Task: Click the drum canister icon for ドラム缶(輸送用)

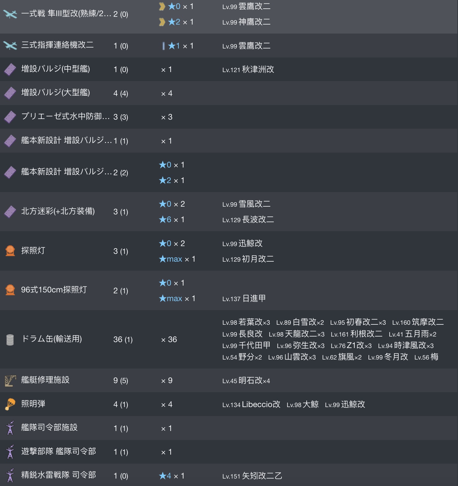Action: click(x=10, y=339)
